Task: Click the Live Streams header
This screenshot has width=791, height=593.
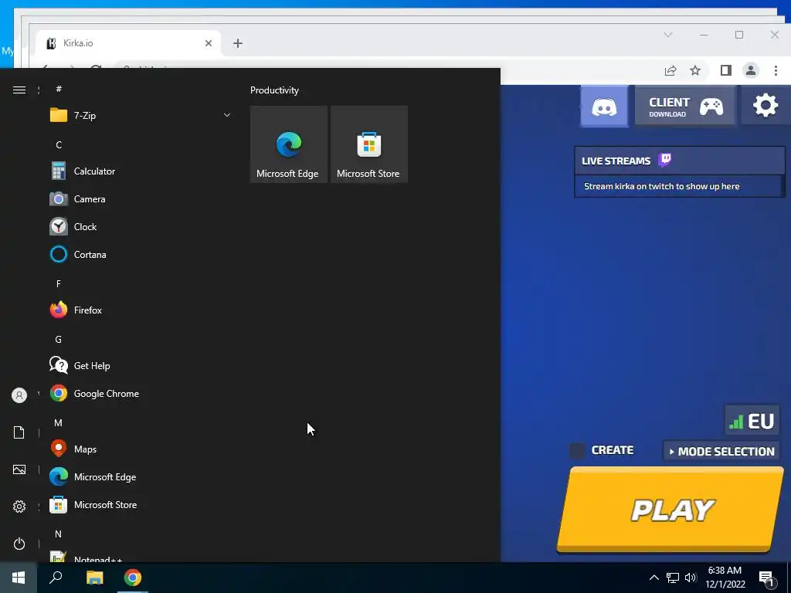Action: click(x=679, y=161)
